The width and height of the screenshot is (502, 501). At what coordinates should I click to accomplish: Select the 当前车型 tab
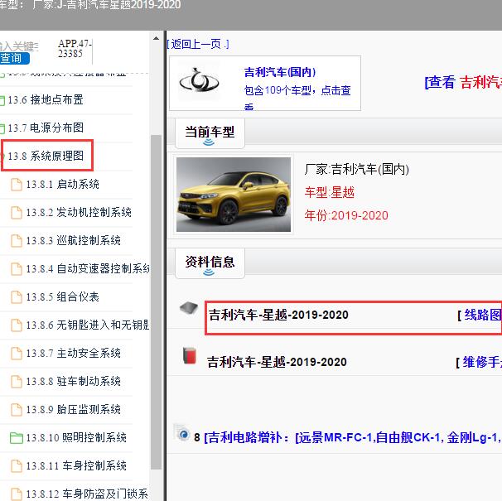point(210,133)
